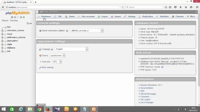Open Visual Studio from taskbar
Screen dimensions: 200x112
click(x=57, y=109)
